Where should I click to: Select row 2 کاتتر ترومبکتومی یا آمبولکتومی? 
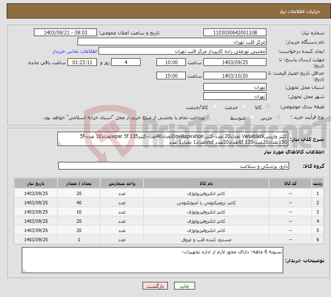click(169, 203)
